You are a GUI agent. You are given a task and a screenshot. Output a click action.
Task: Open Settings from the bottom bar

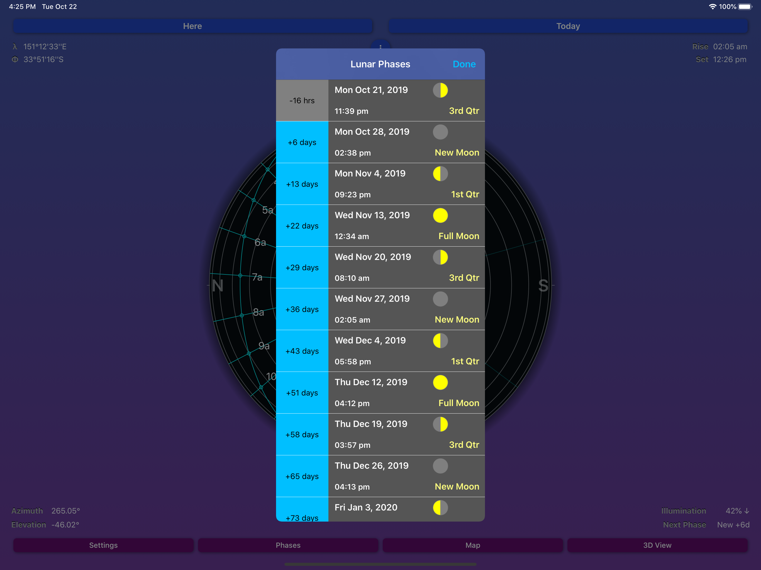103,545
